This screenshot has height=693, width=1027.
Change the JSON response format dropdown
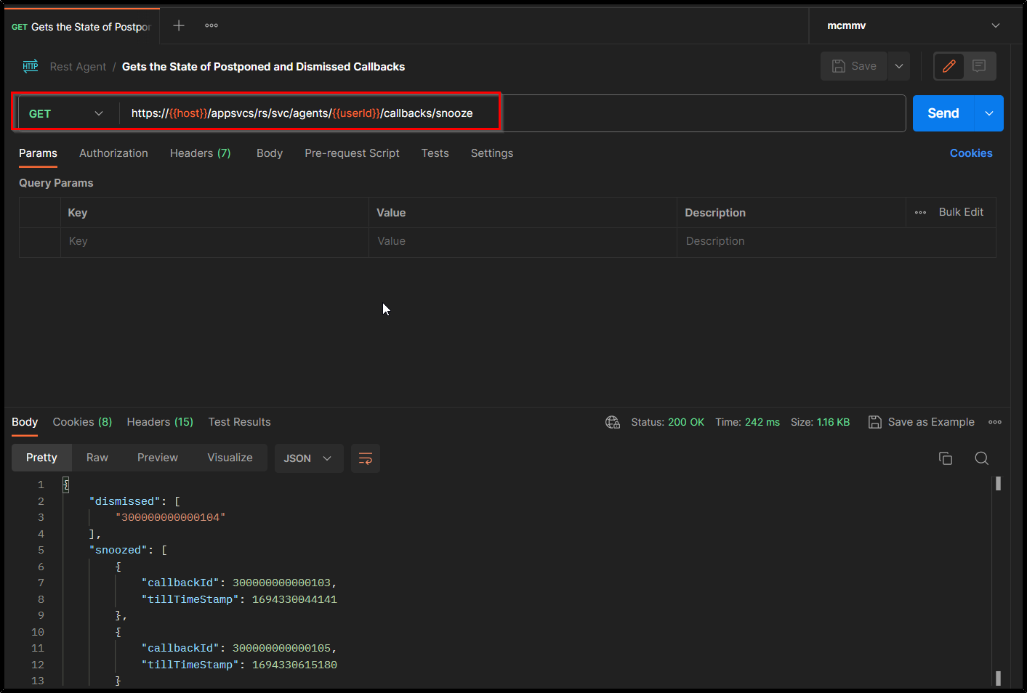(309, 458)
